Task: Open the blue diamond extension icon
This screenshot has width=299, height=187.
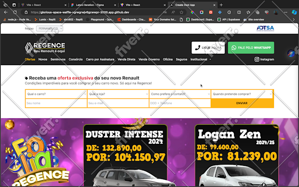Action: [220, 12]
